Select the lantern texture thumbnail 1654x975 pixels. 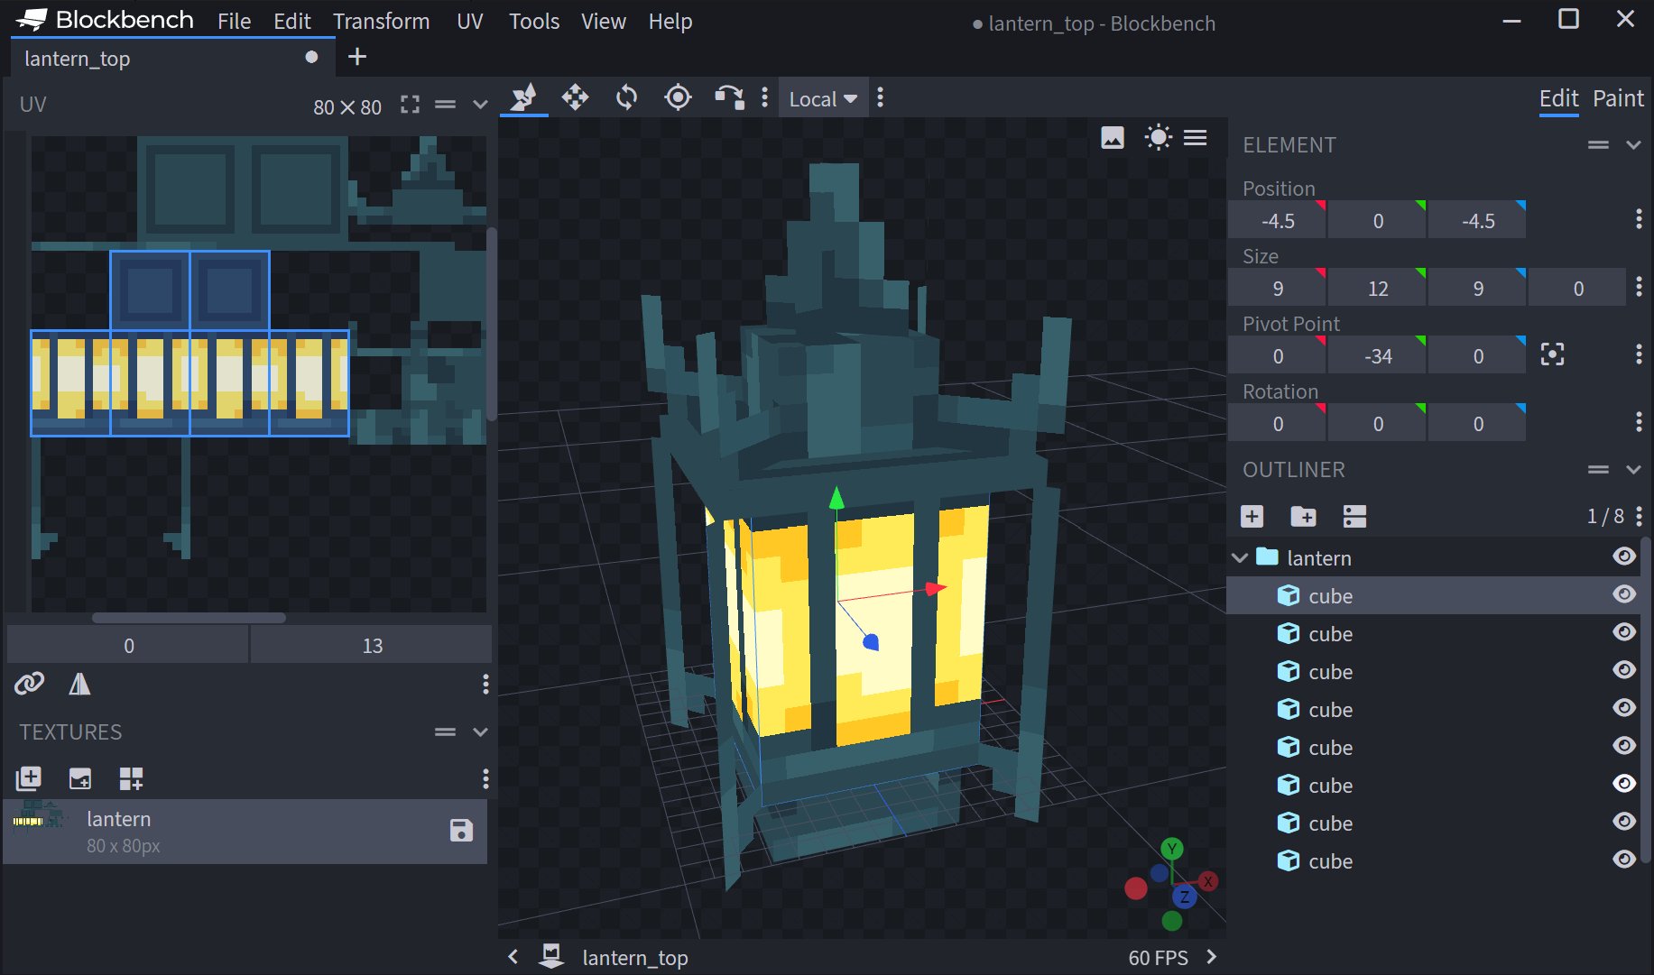point(39,830)
